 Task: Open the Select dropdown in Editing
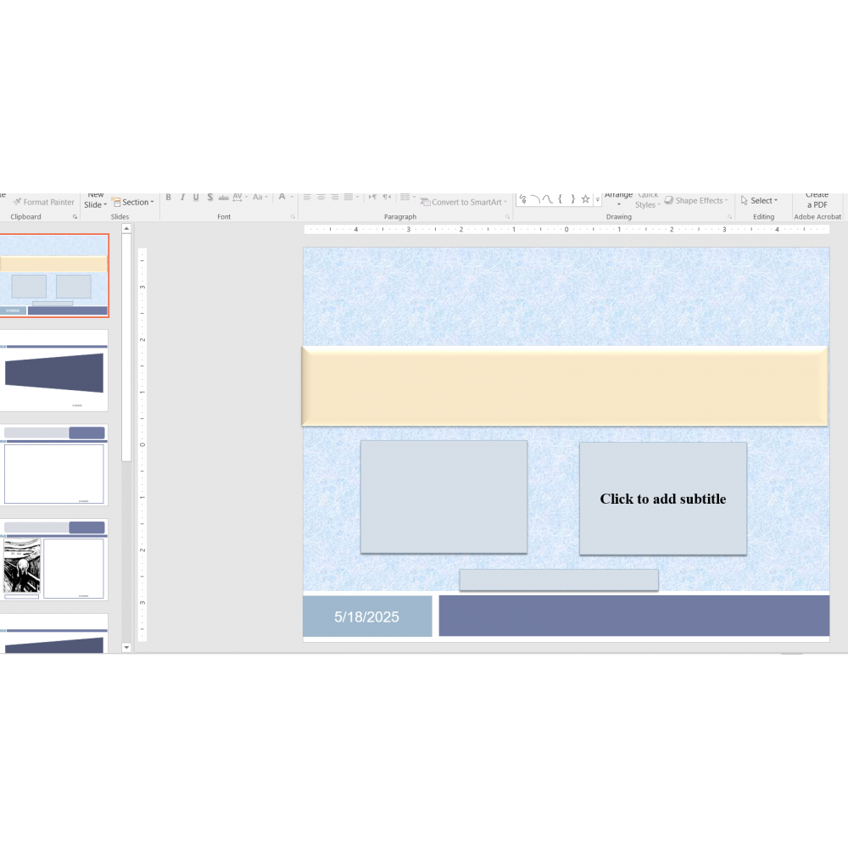tap(759, 201)
